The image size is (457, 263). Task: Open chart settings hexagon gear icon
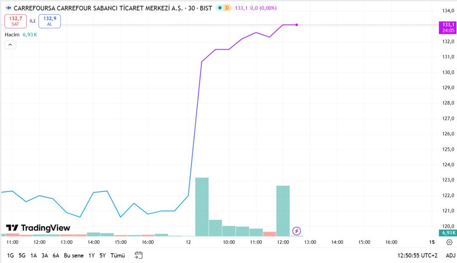[x=449, y=242]
